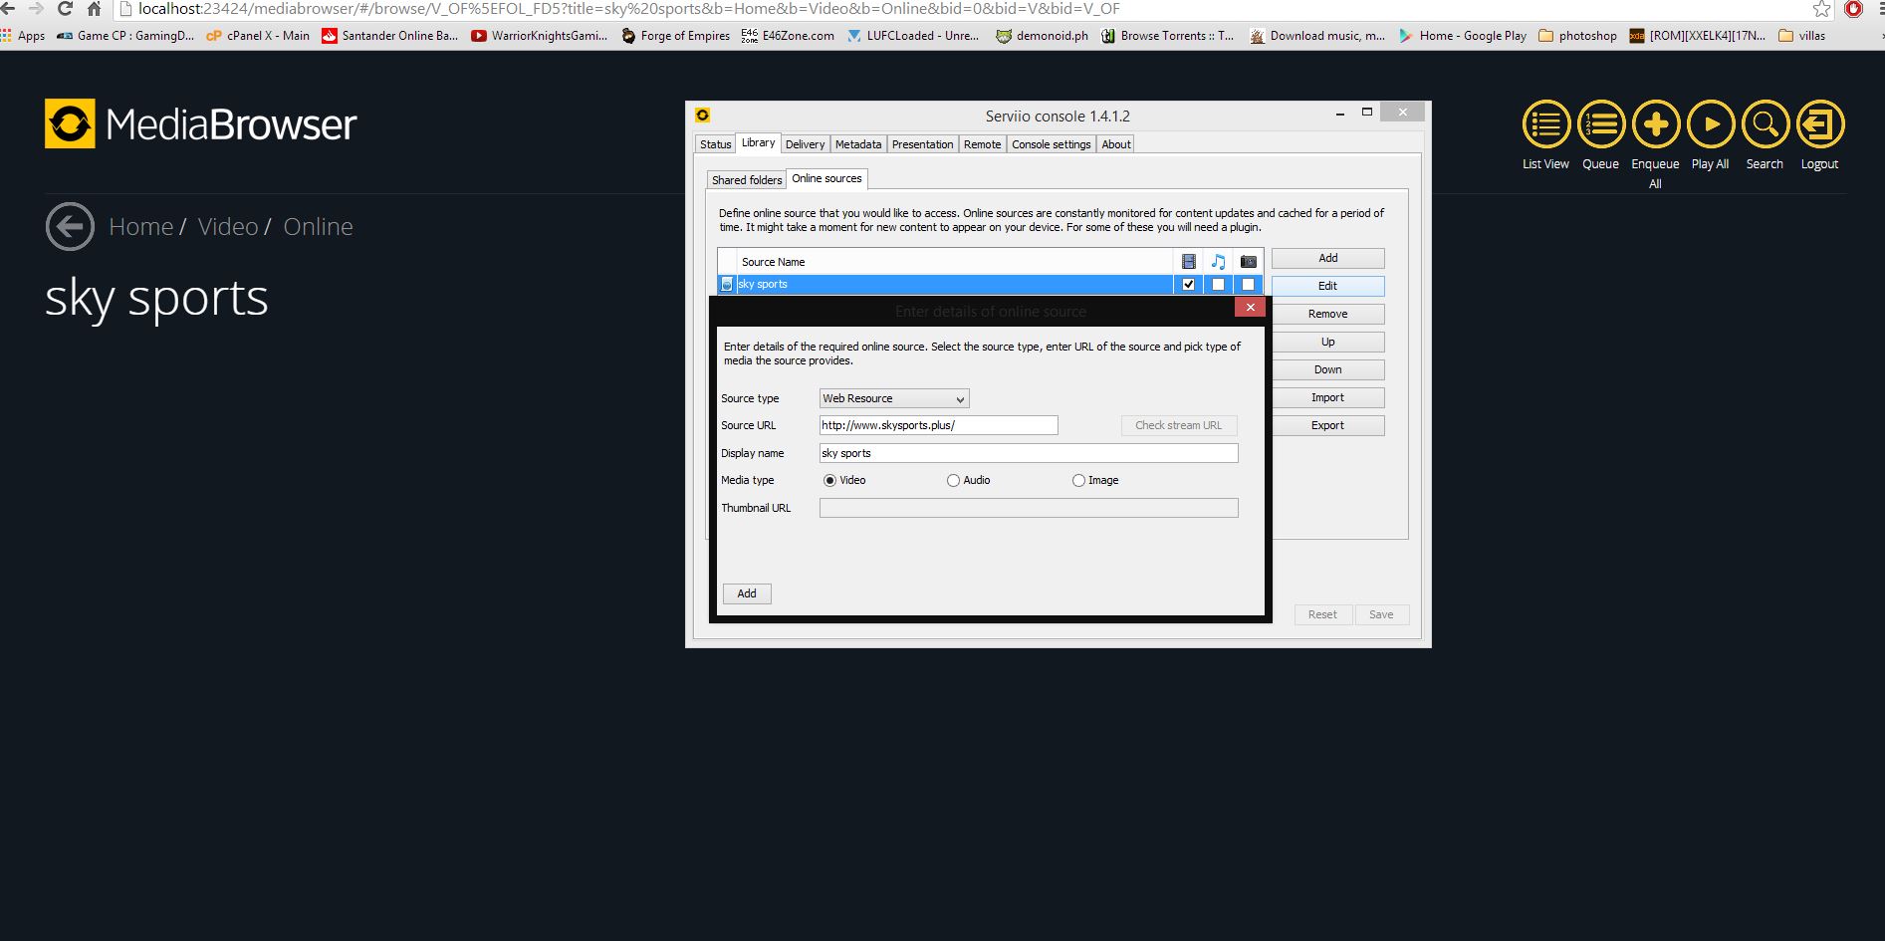The height and width of the screenshot is (941, 1885).
Task: Click the Online breadcrumb link
Action: click(x=319, y=227)
